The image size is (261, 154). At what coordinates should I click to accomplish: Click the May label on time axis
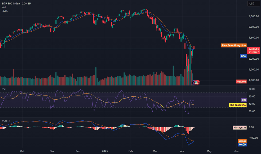(209, 151)
